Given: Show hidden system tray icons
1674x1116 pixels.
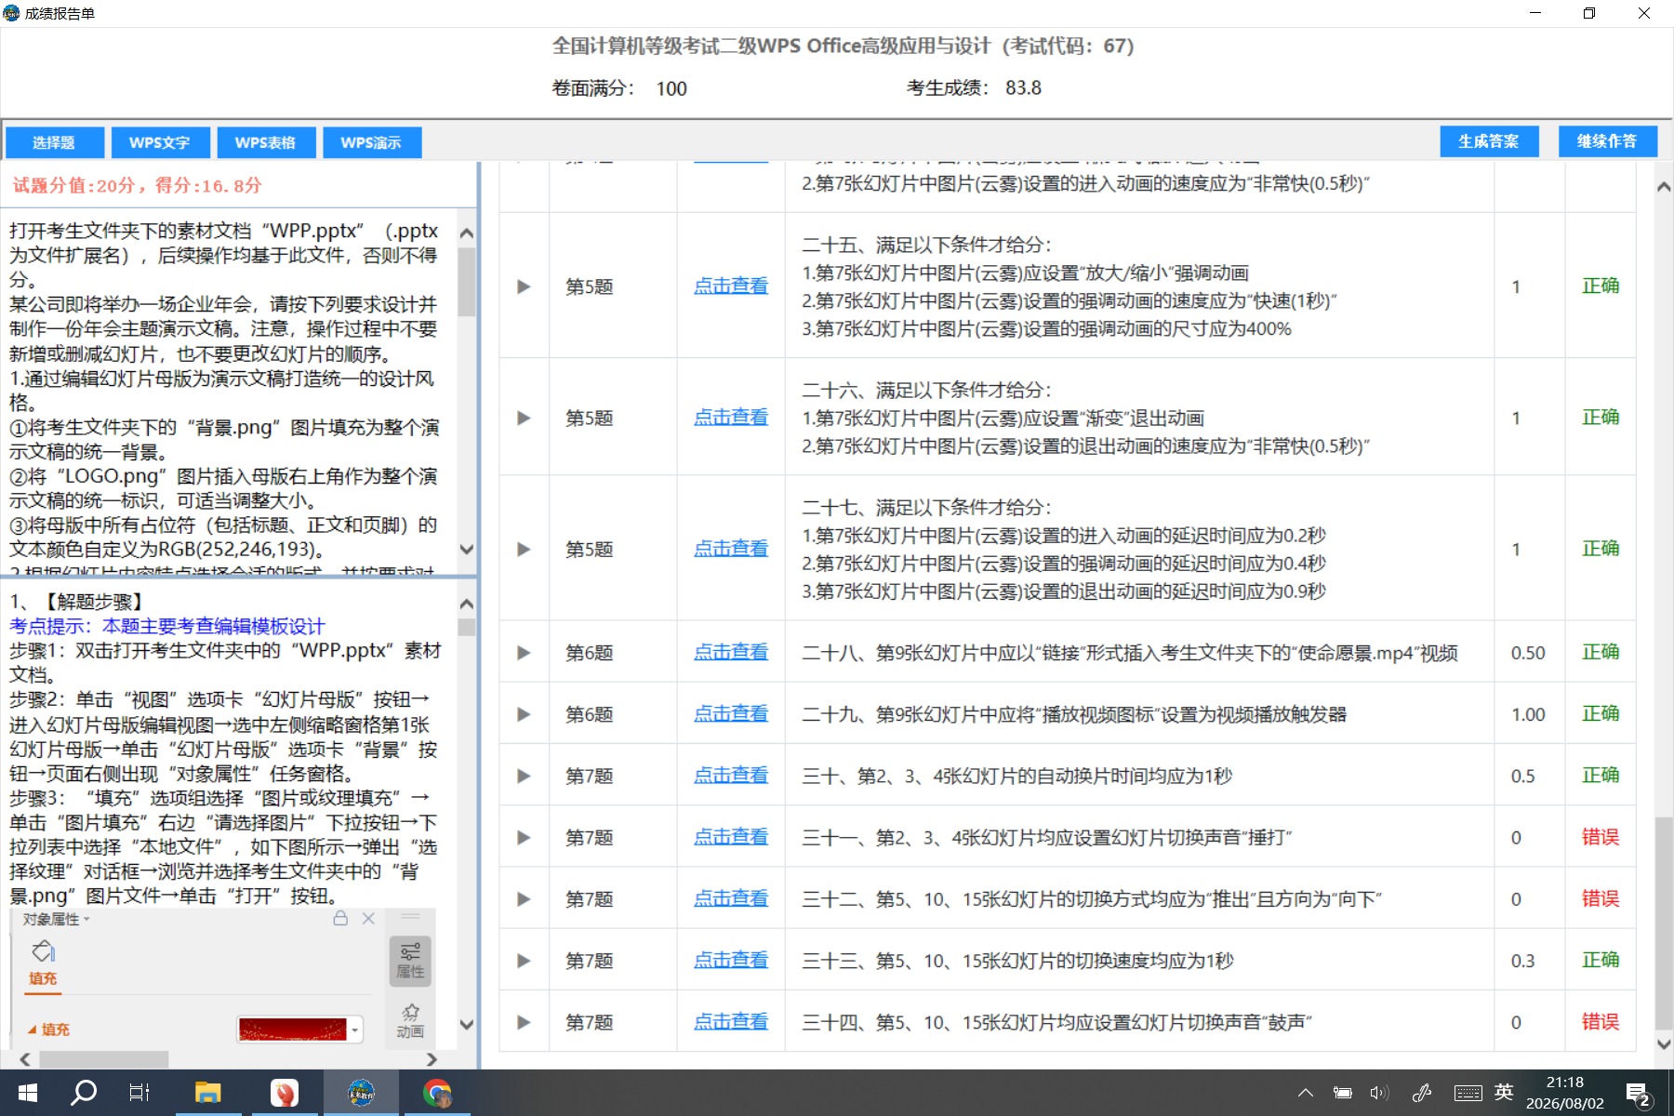Looking at the screenshot, I should (1306, 1093).
